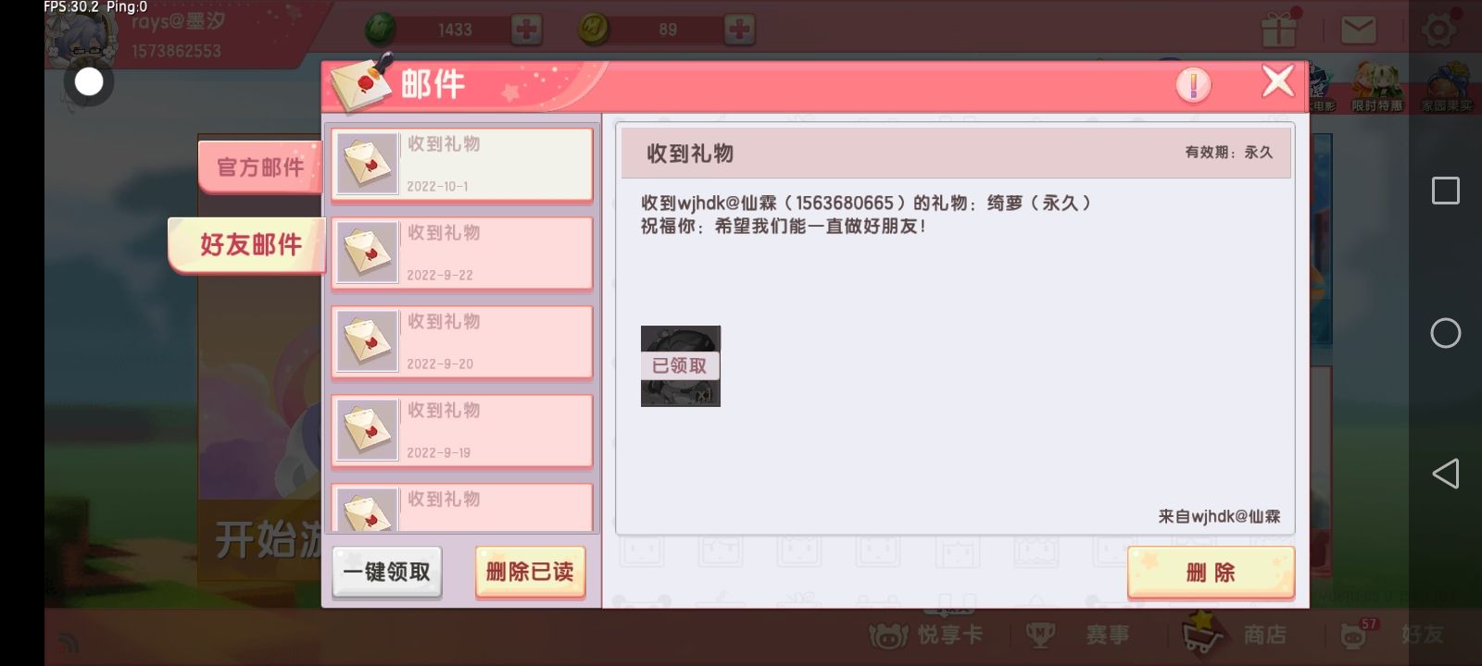Open the settings gear icon
Viewport: 1482px width, 666px height.
coord(1438,30)
